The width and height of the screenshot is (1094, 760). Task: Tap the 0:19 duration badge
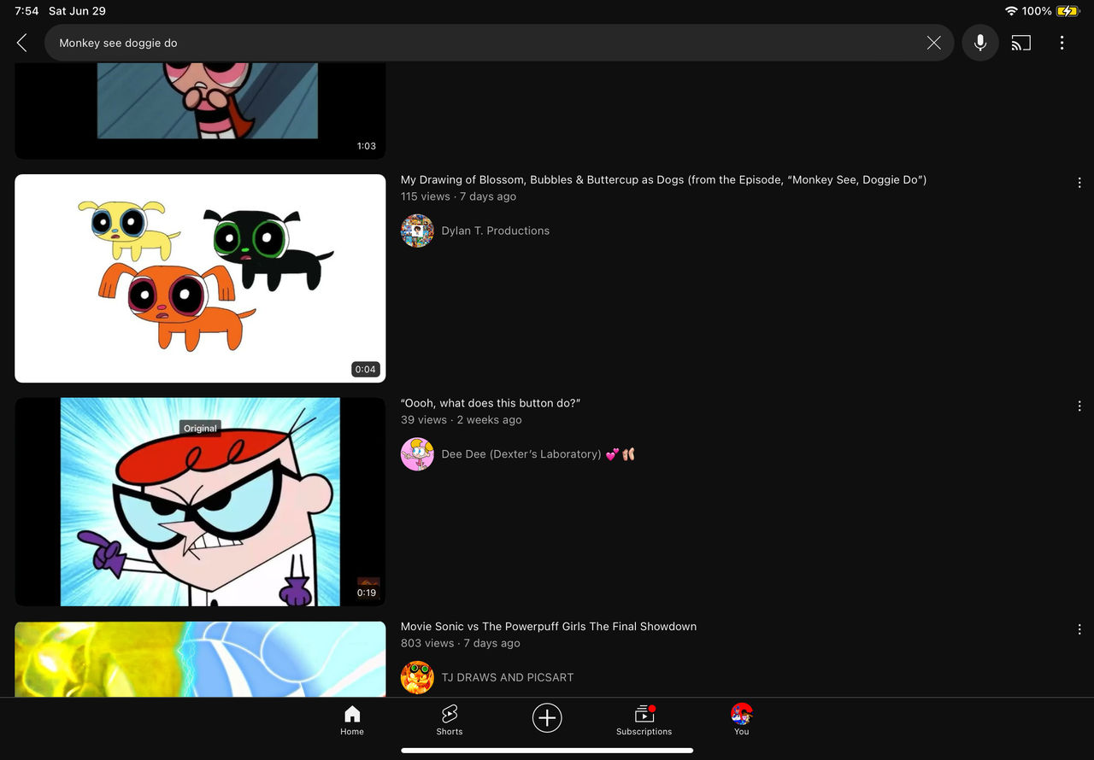pyautogui.click(x=366, y=593)
